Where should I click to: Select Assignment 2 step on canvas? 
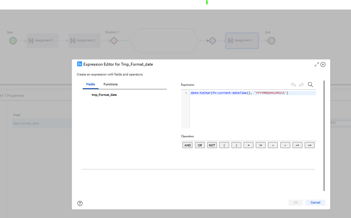pos(43,40)
